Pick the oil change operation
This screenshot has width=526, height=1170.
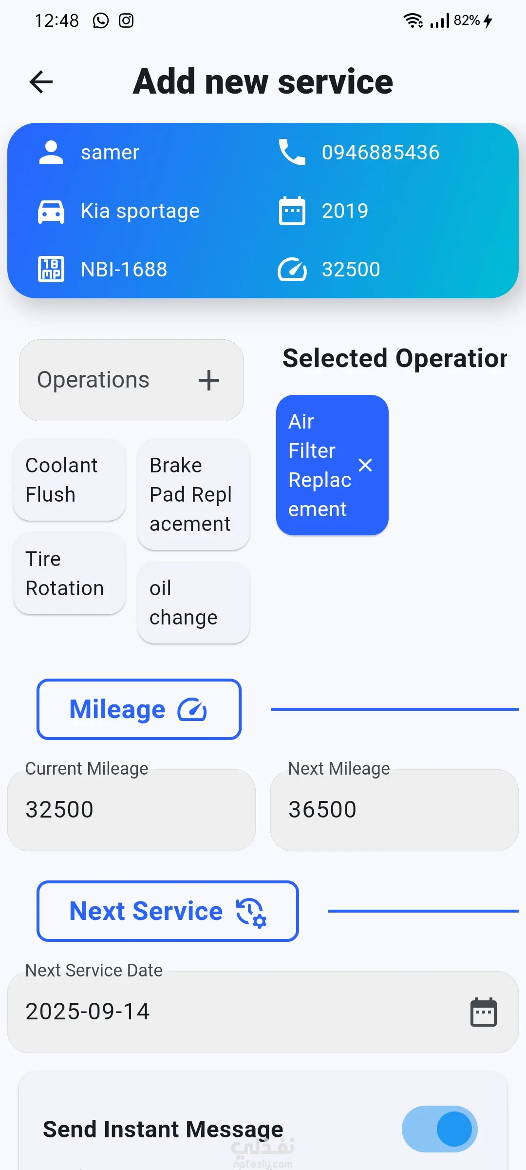click(193, 603)
